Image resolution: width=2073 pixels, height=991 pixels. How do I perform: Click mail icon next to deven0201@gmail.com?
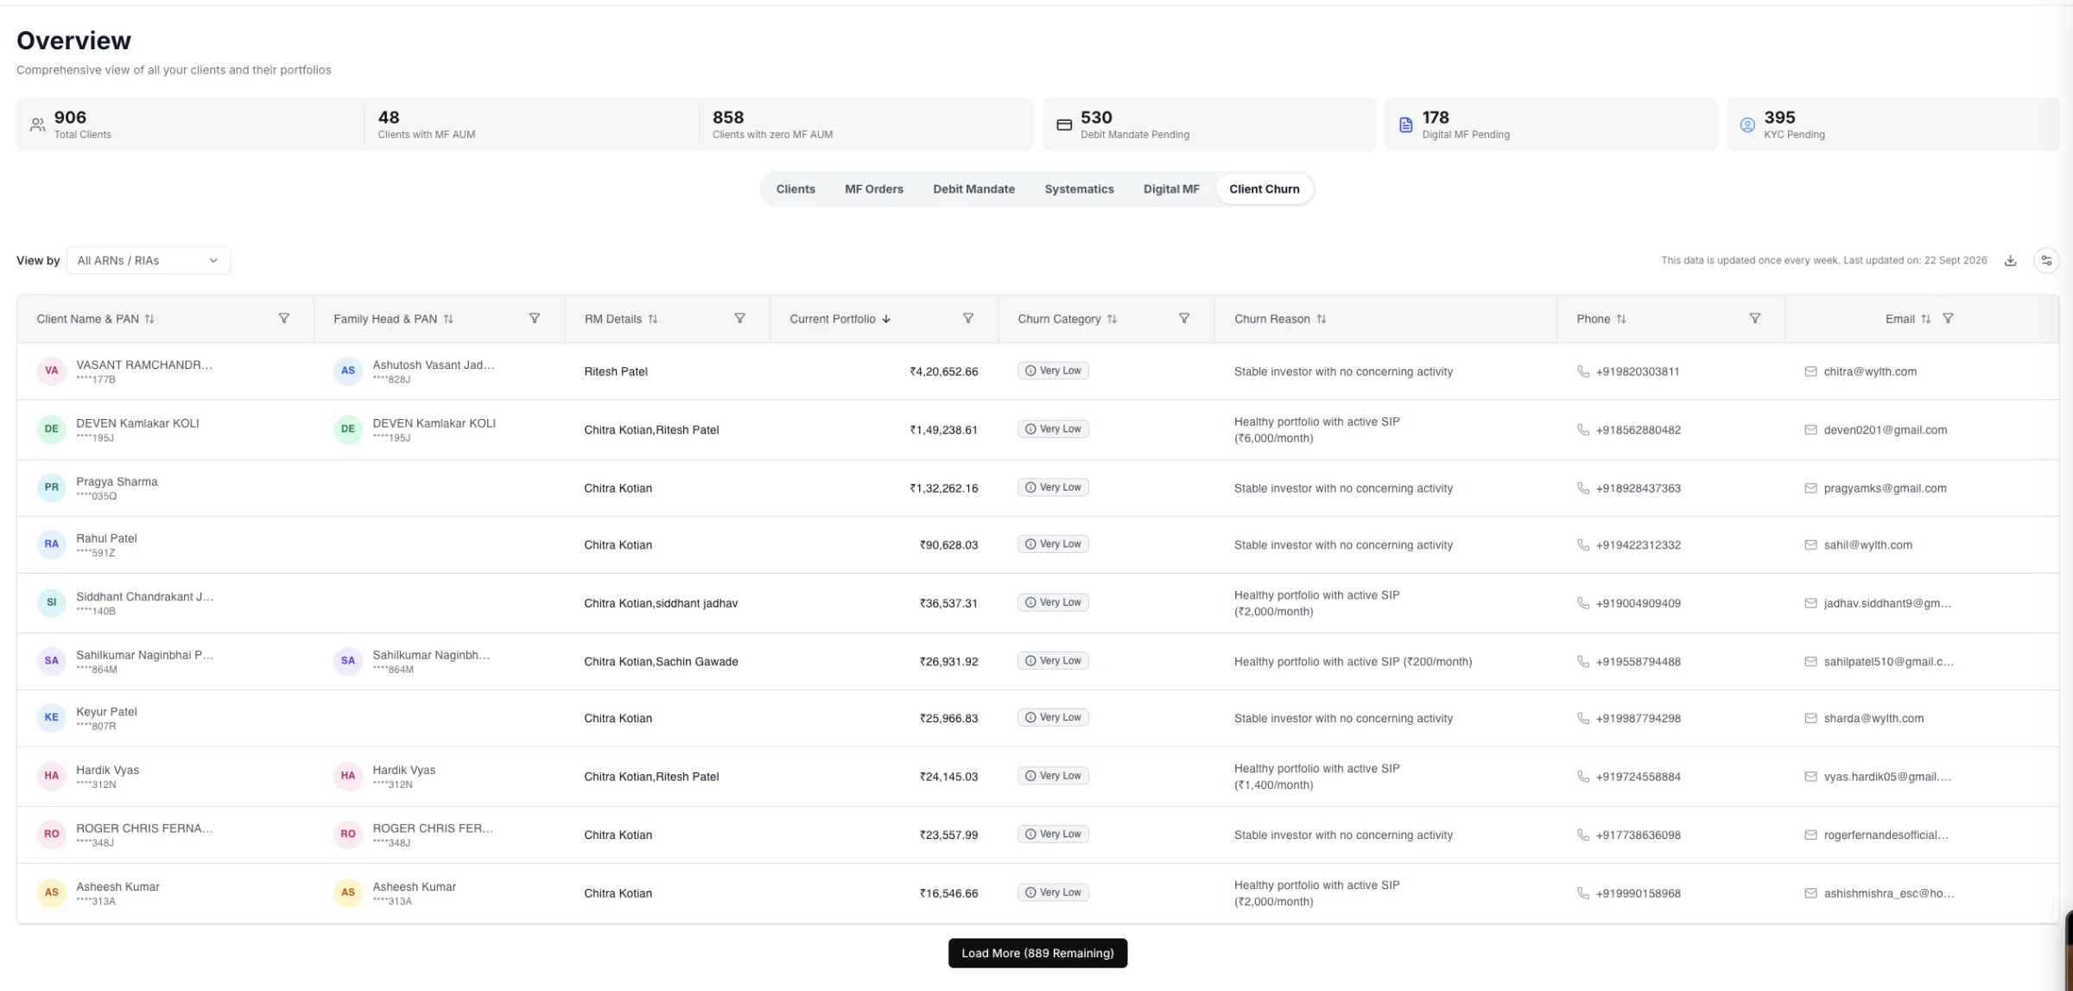[1810, 429]
